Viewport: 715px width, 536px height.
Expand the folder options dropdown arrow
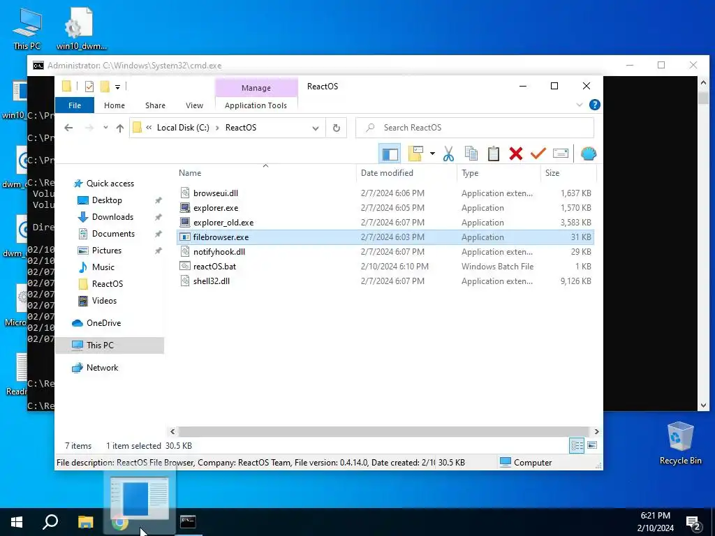432,154
